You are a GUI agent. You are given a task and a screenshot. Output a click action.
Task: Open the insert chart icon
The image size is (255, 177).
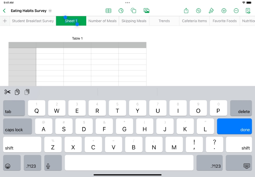pos(121,11)
